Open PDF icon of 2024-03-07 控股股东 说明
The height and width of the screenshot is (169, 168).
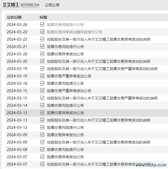[x=42, y=164]
